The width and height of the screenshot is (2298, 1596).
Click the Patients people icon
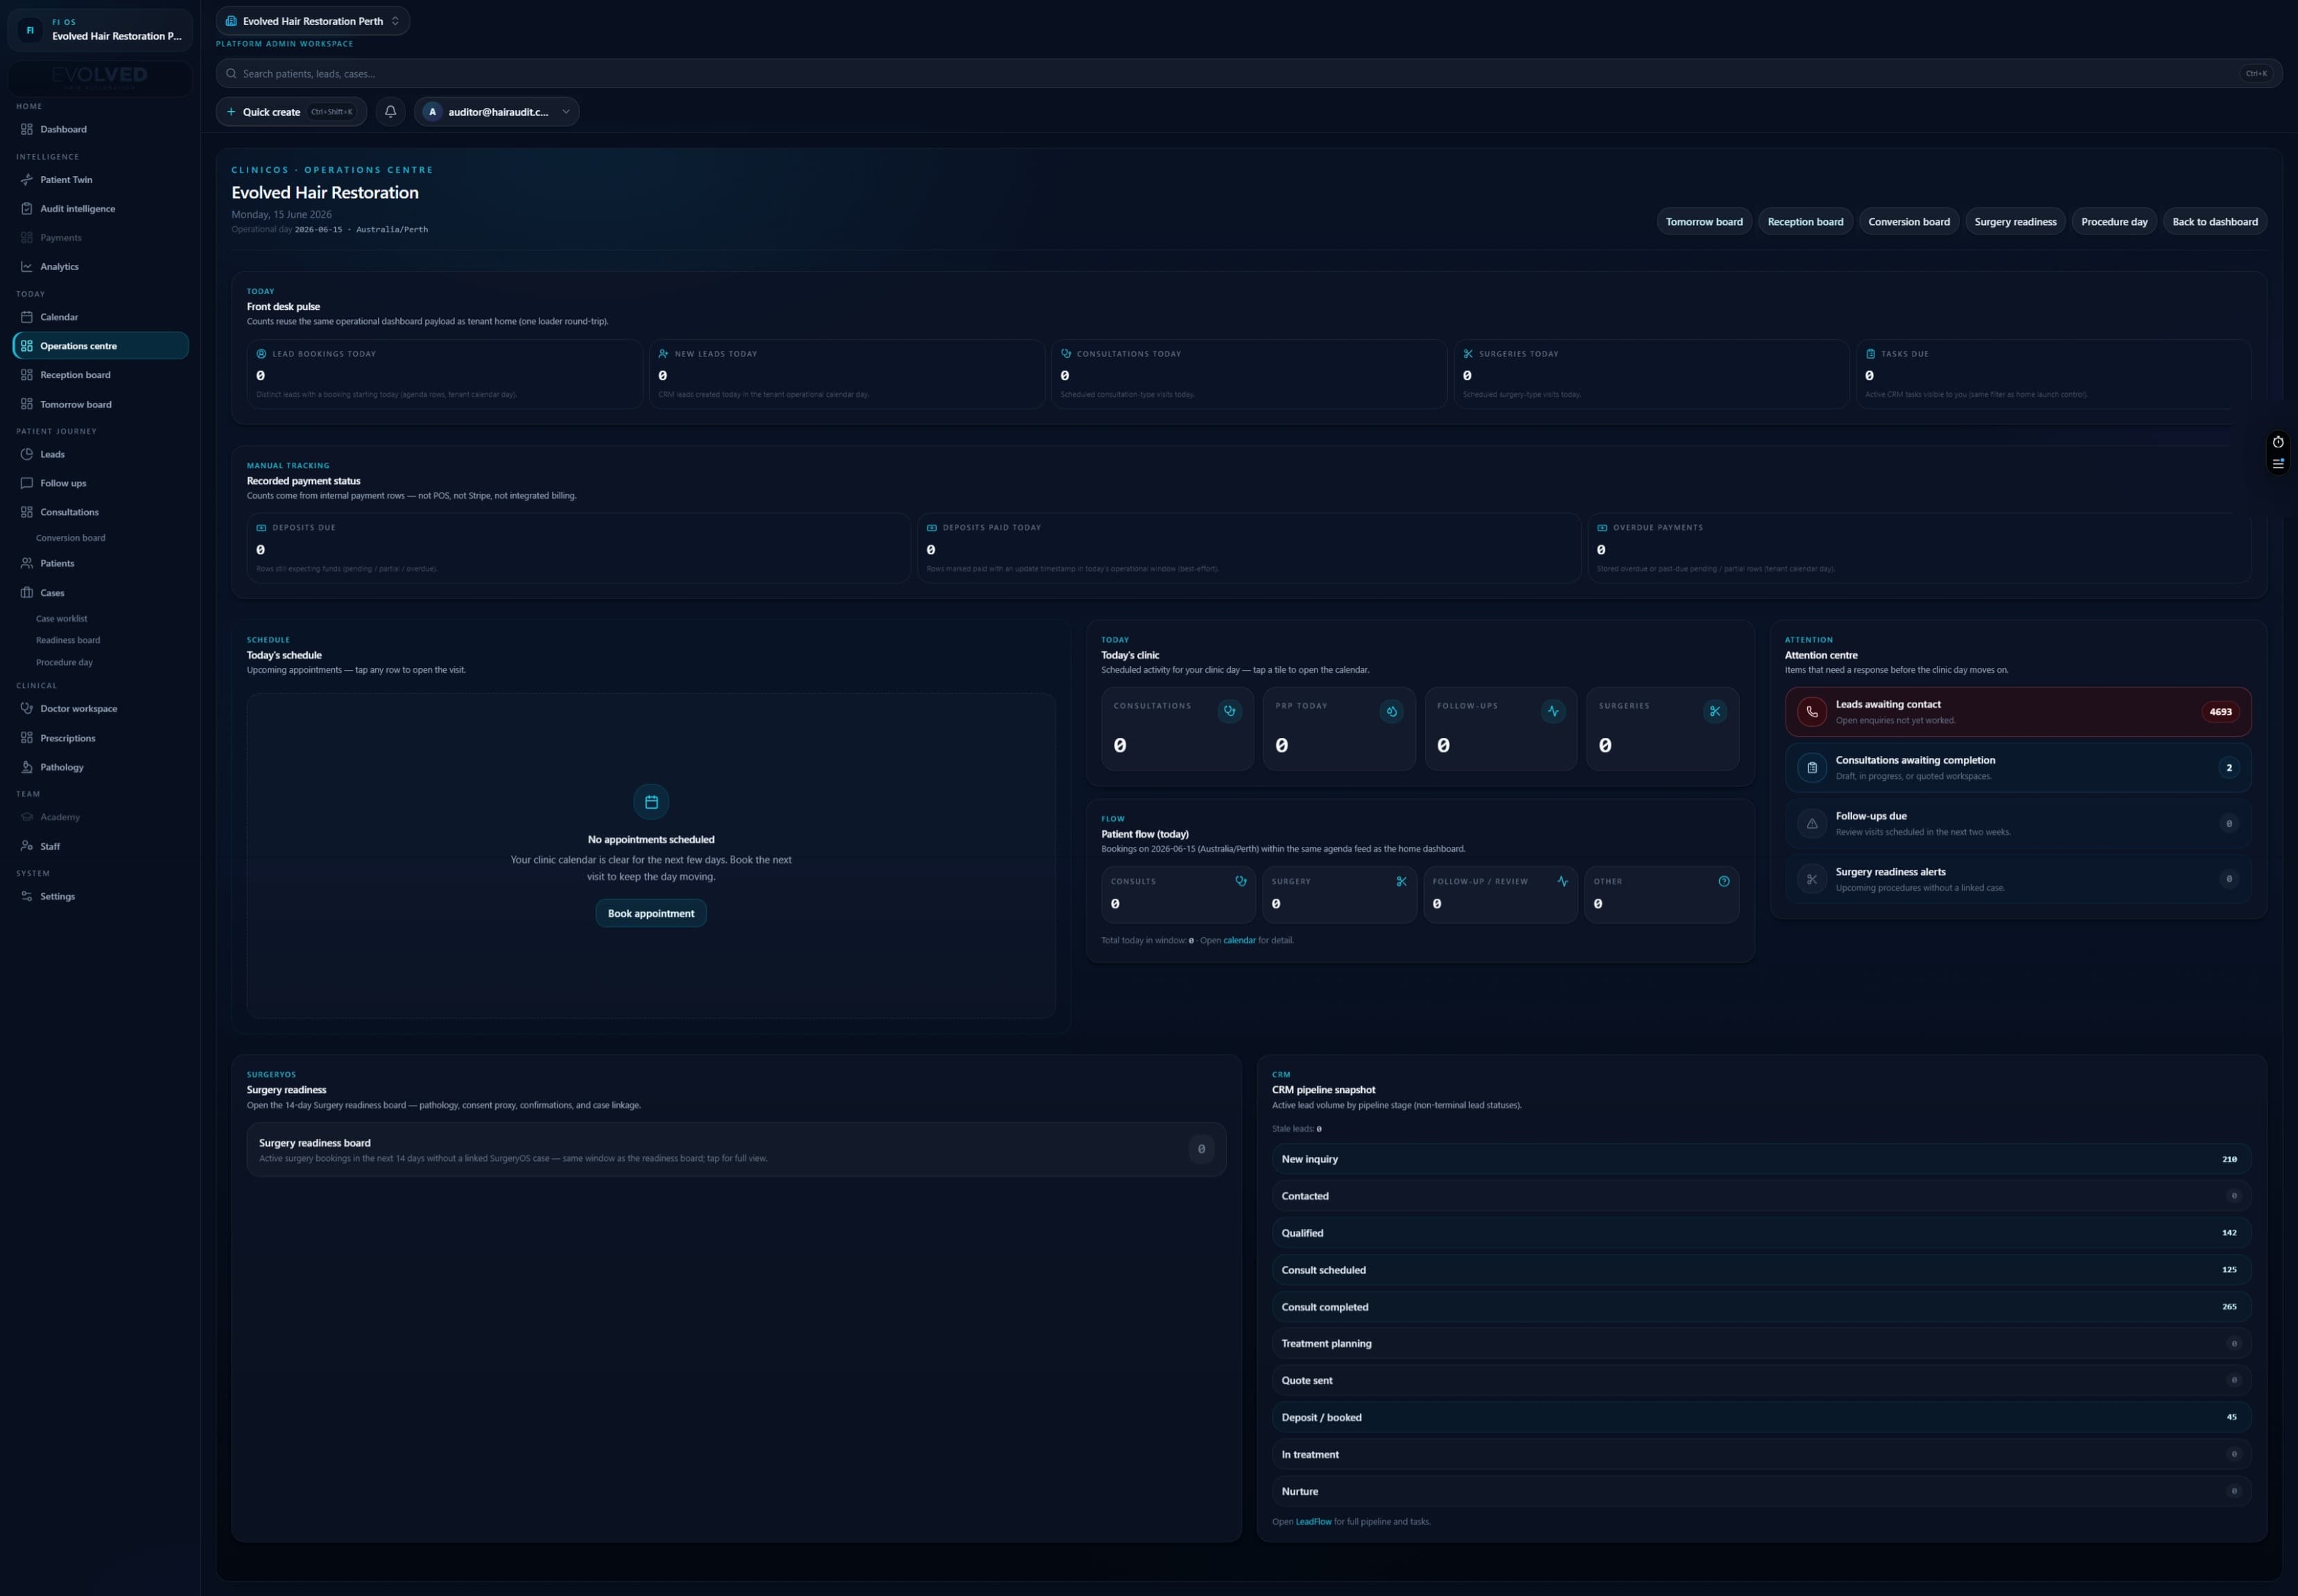click(27, 563)
